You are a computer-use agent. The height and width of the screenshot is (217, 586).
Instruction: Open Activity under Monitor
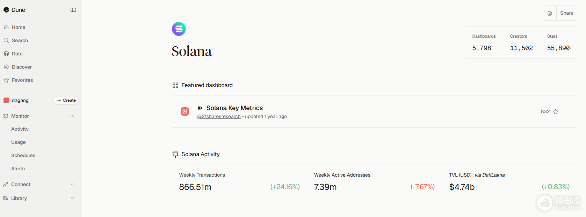coord(20,129)
